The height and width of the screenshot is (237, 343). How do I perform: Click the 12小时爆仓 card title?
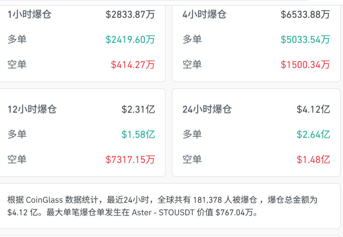click(32, 109)
